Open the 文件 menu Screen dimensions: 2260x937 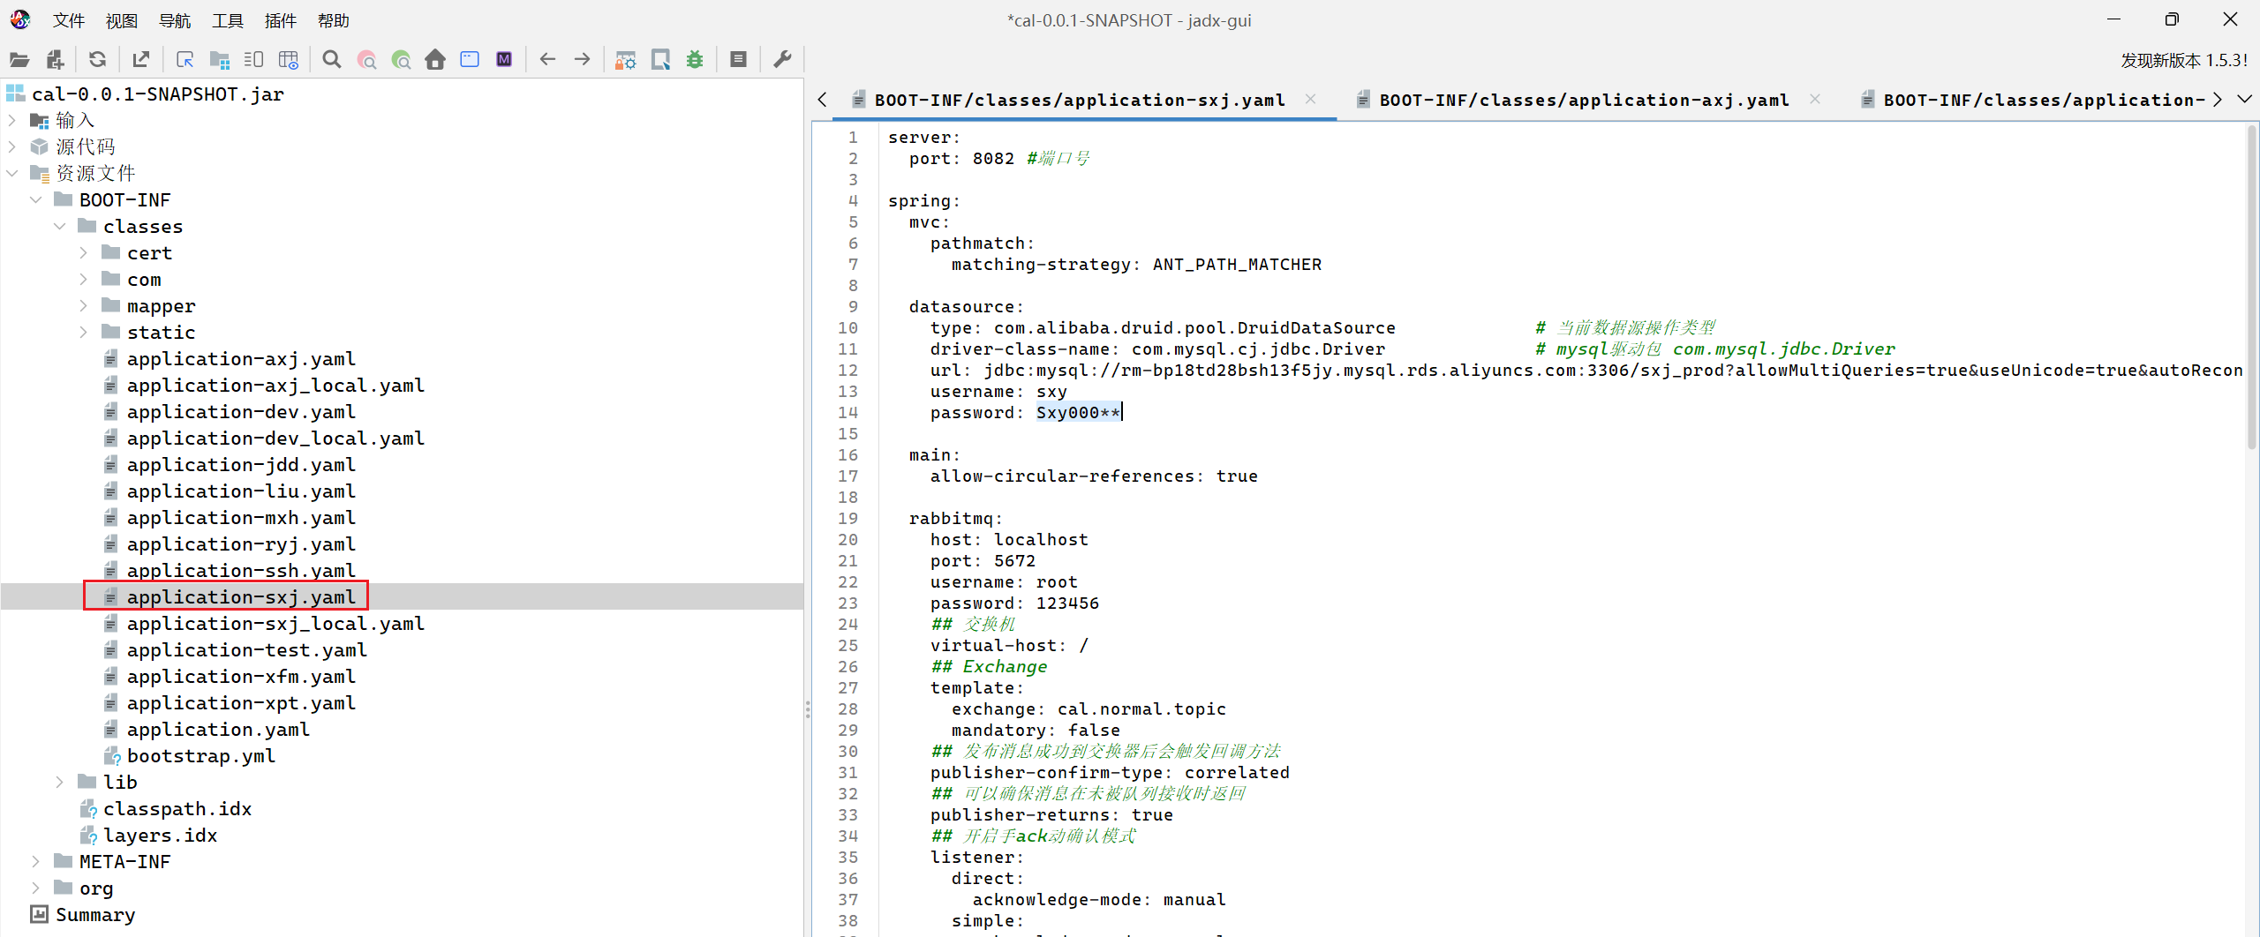coord(68,20)
